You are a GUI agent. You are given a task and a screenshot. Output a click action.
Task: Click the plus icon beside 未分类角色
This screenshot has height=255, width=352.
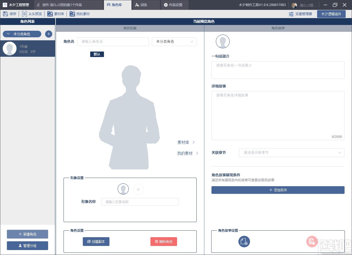[x=48, y=34]
